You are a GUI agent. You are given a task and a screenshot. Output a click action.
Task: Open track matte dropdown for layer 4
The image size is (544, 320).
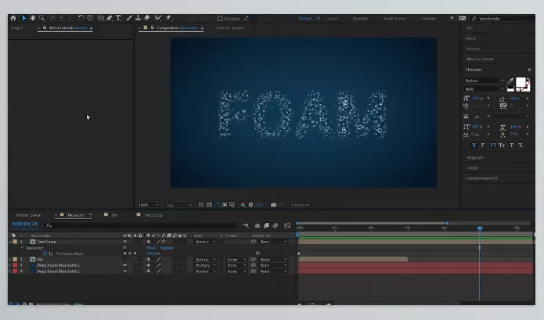point(236,271)
